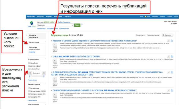Preview Submillimeter Choroidal Melanoma article via magnifier icon

tap(168, 72)
